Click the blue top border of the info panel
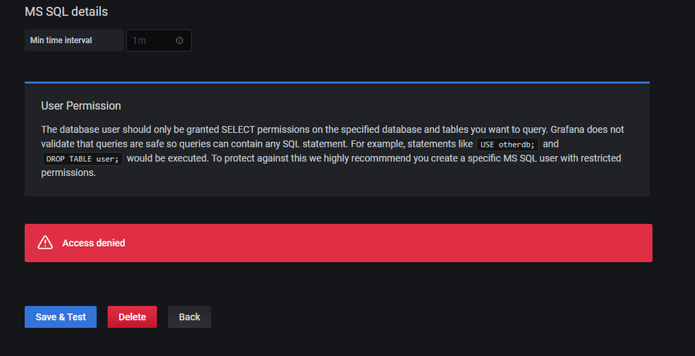 tap(337, 82)
